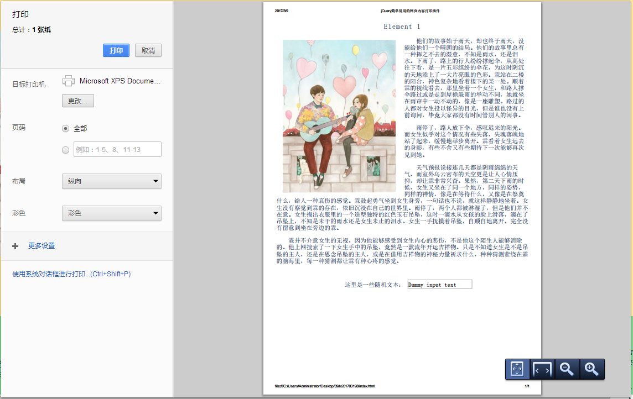Screen dimensions: 633x399
Task: Zoom in the print preview
Action: pos(592,369)
